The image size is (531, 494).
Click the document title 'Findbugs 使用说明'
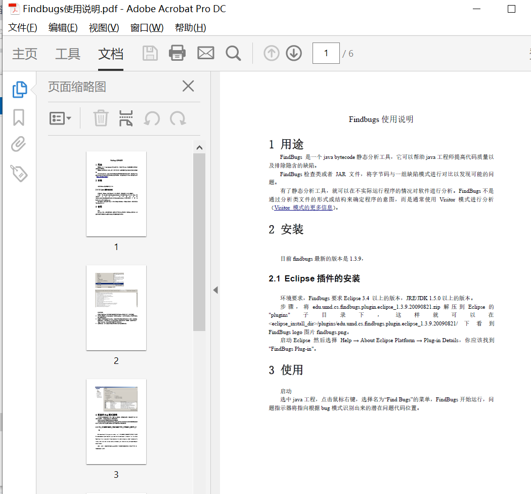click(x=381, y=119)
